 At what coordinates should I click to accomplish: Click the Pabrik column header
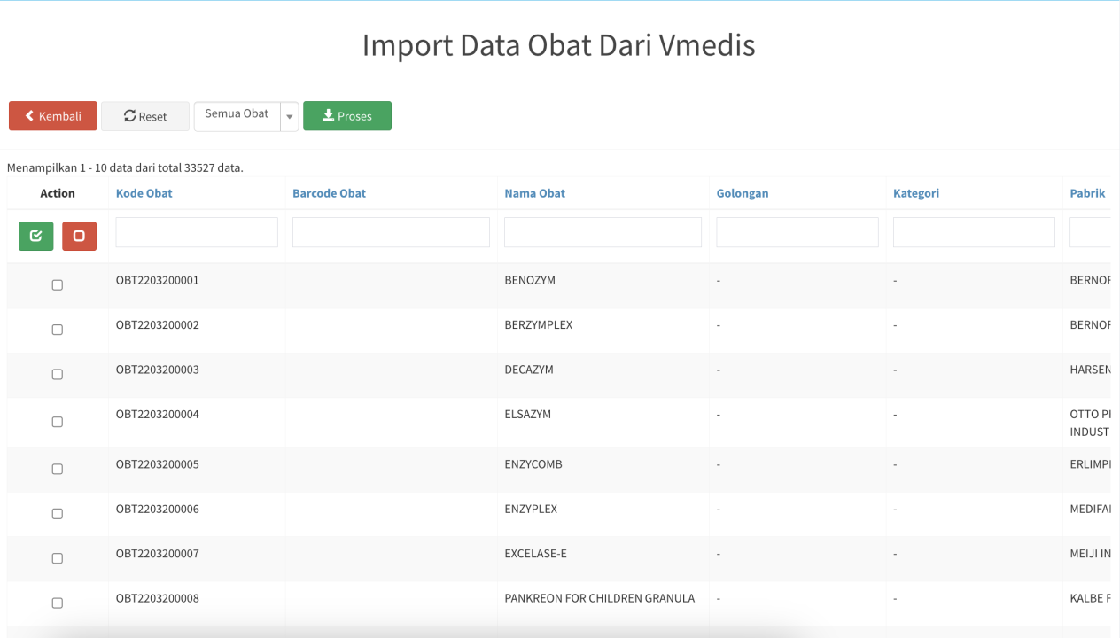click(1087, 193)
